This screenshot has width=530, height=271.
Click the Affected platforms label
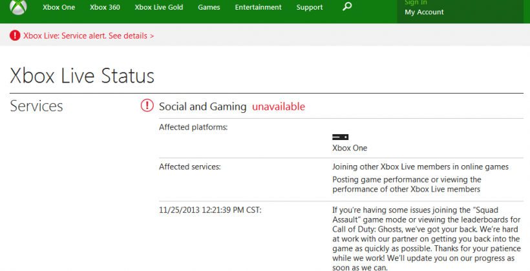[x=193, y=128]
